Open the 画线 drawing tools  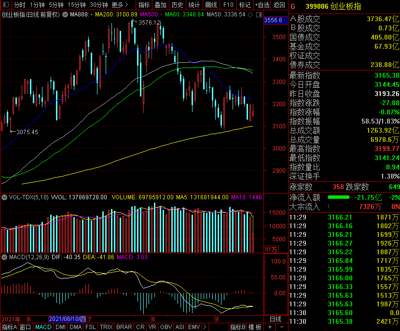coord(211,5)
